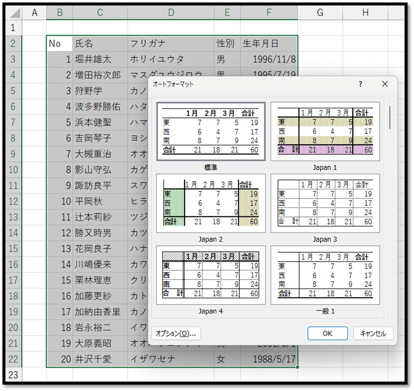The width and height of the screenshot is (414, 391).
Task: Choose the Japan 1 format preview
Action: [x=325, y=131]
